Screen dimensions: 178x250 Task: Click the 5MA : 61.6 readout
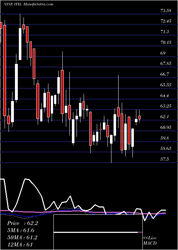click(x=21, y=230)
